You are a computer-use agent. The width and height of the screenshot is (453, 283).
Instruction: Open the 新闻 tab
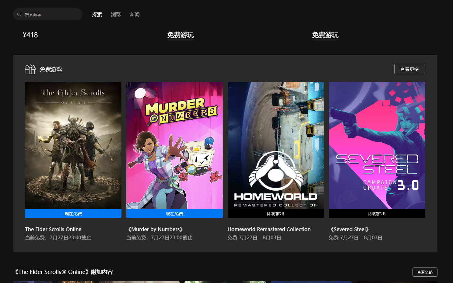pyautogui.click(x=135, y=14)
